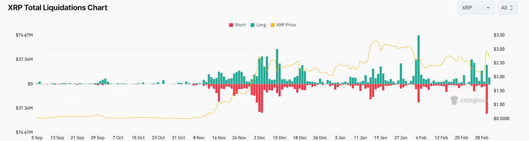The height and width of the screenshot is (141, 529).
Task: Toggle the Short series legend label
Action: pos(240,25)
